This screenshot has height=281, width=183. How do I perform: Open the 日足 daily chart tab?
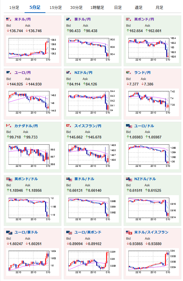(x=118, y=8)
